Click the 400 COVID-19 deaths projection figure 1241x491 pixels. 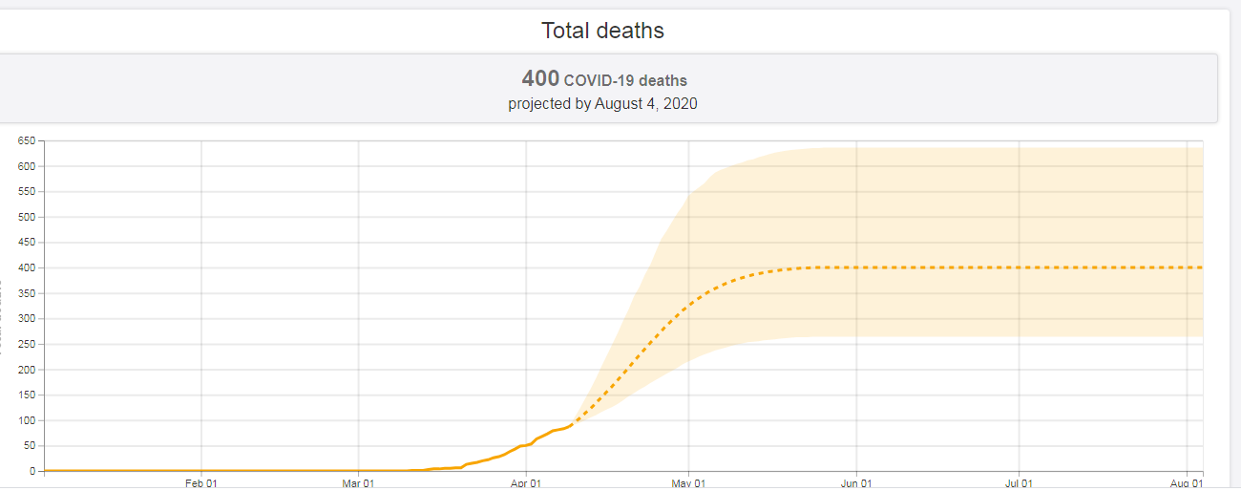[x=603, y=79]
